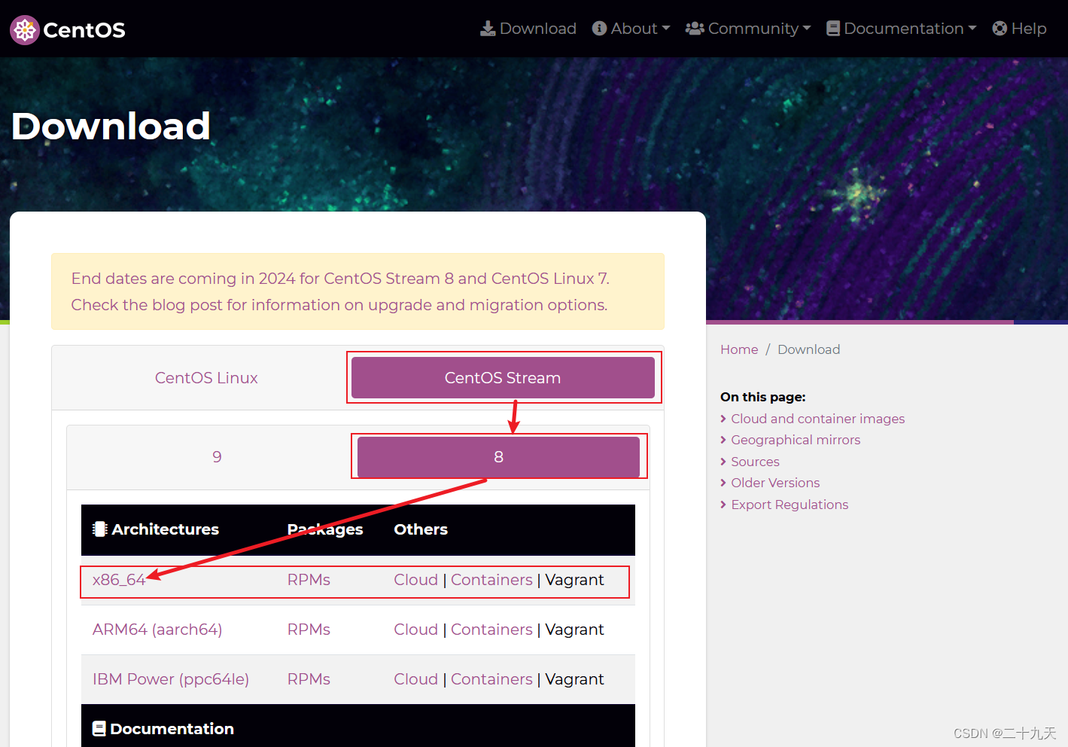Jump to Older Versions section
Image resolution: width=1068 pixels, height=747 pixels.
pyautogui.click(x=775, y=483)
